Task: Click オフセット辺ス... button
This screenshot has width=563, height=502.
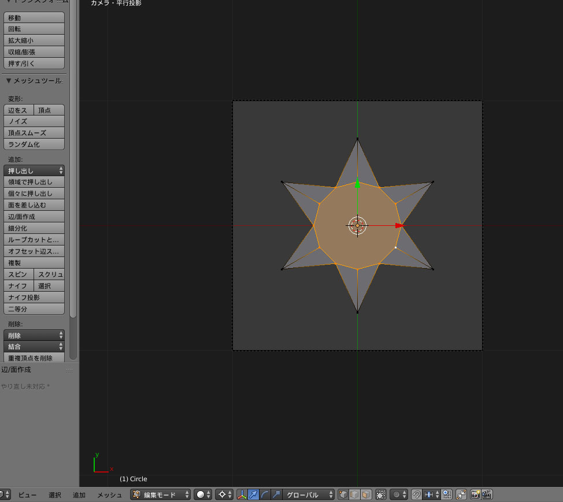Action: click(34, 251)
